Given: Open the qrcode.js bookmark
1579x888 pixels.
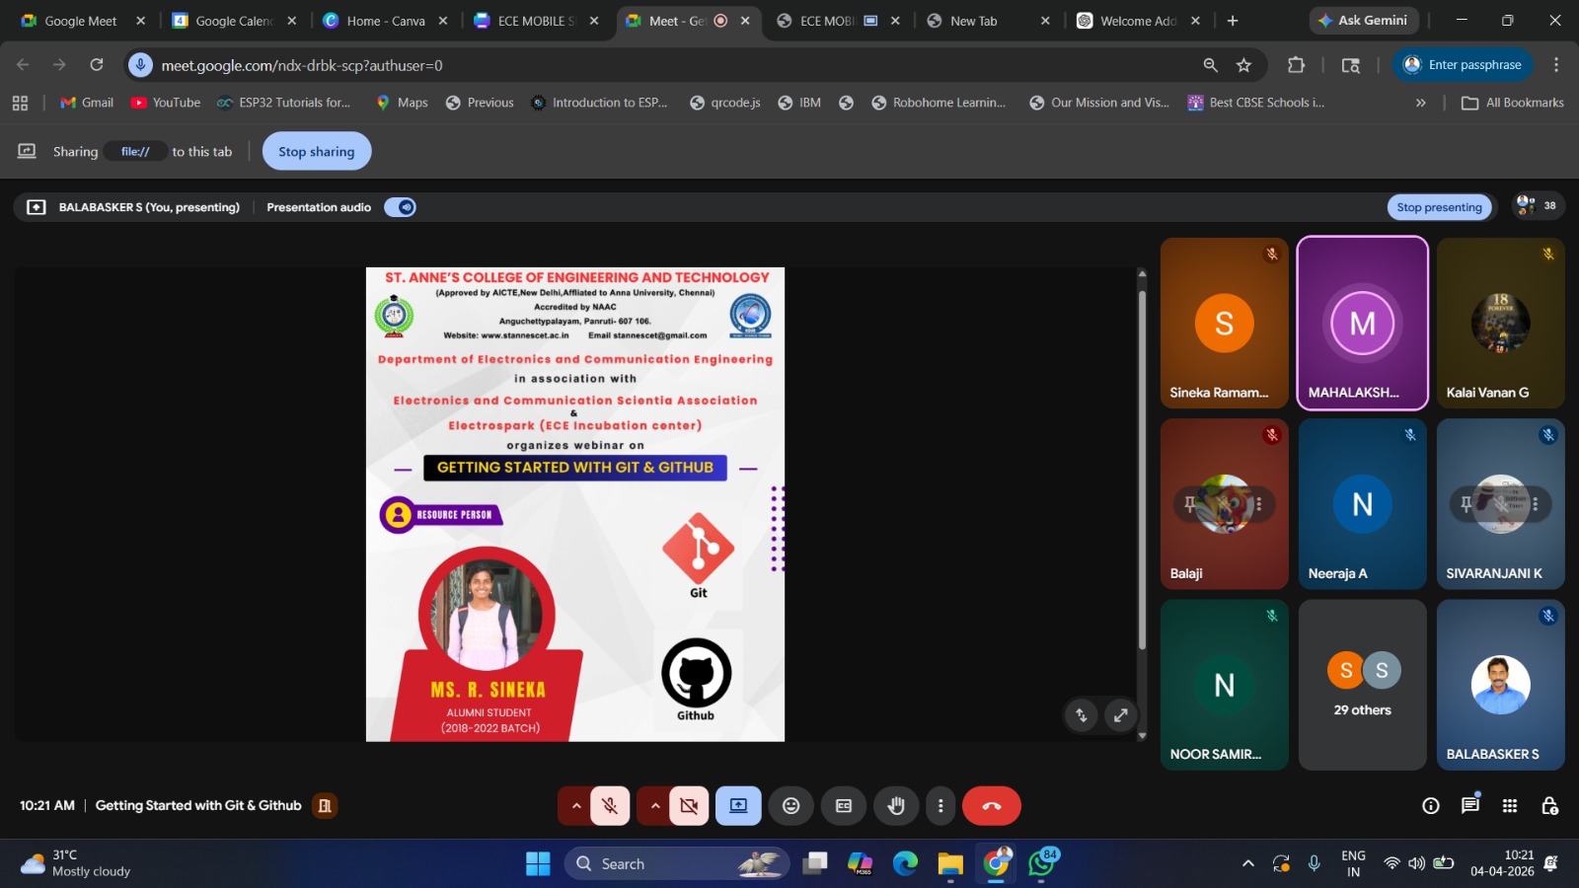Looking at the screenshot, I should coord(725,103).
